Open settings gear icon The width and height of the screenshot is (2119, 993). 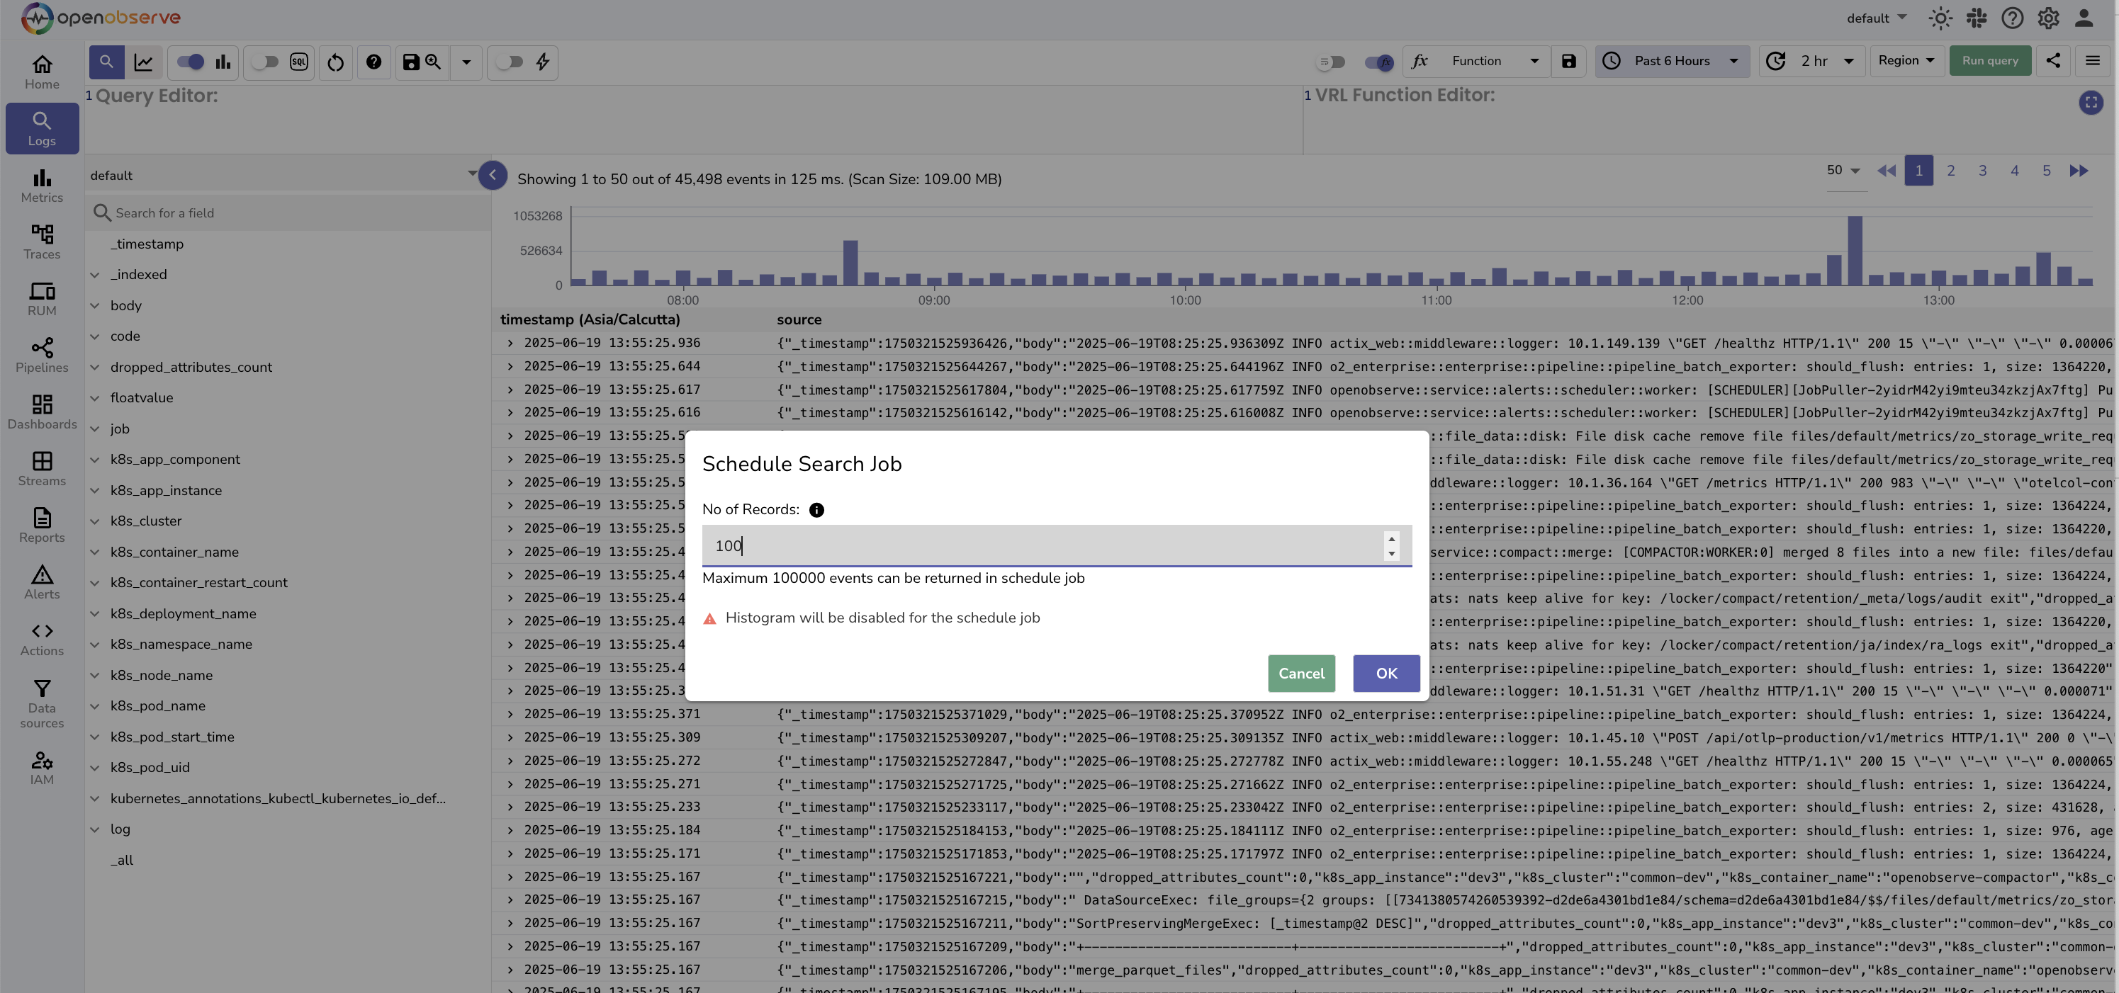coord(2048,18)
